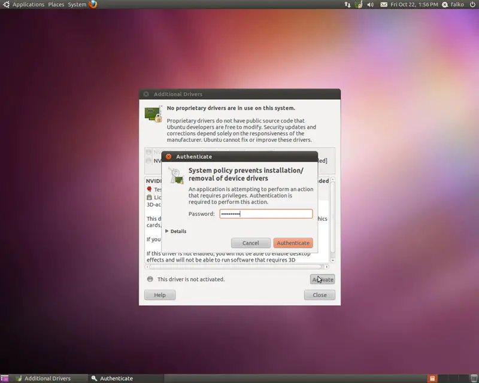Open the falko user status menu
Screen dimensions: 479x383
[453, 4]
